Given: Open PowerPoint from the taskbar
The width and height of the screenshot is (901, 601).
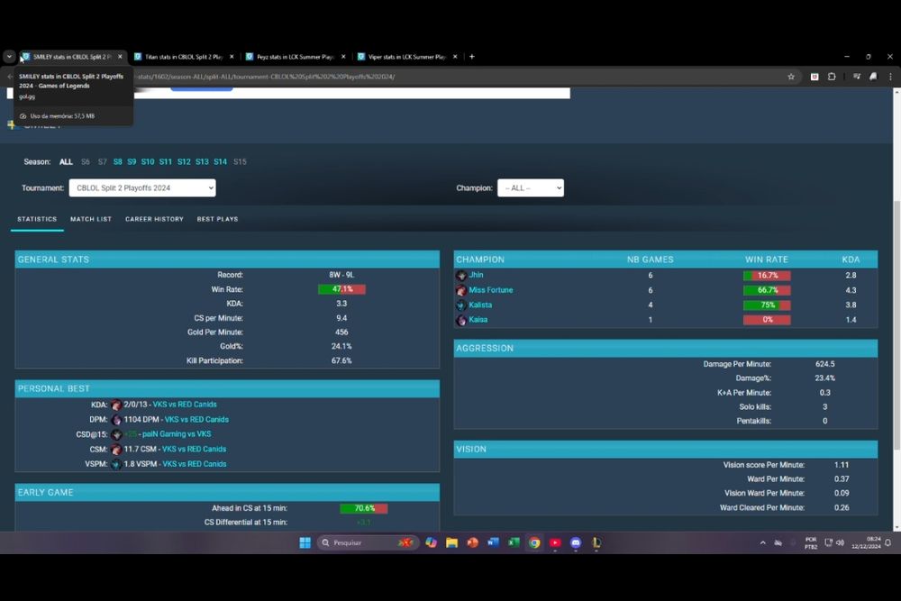Looking at the screenshot, I should click(x=472, y=543).
